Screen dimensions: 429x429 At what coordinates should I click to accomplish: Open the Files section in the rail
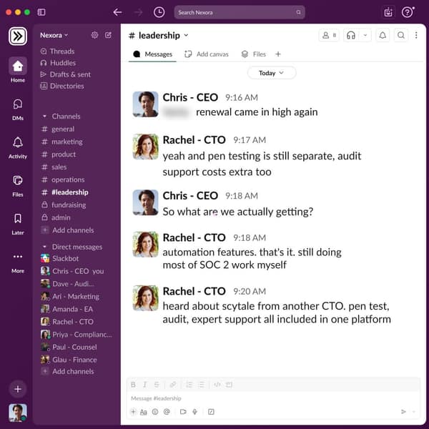[18, 186]
